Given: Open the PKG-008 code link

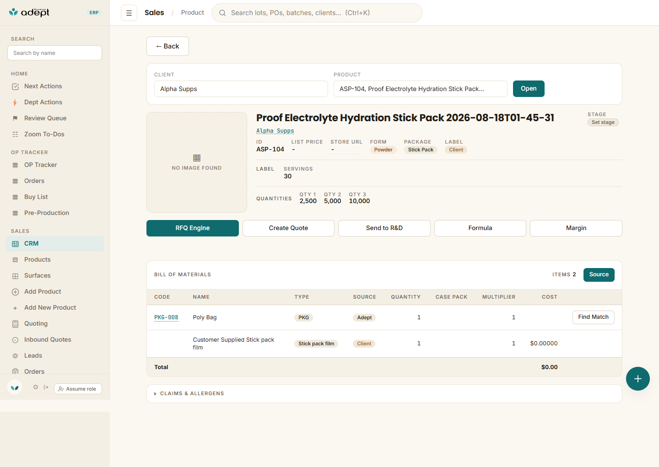Looking at the screenshot, I should (166, 317).
